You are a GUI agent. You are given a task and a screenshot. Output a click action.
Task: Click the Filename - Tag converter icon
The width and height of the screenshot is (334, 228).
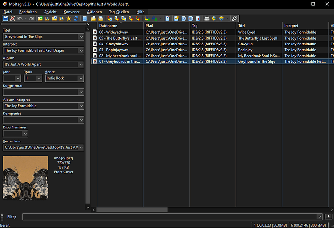click(117, 18)
